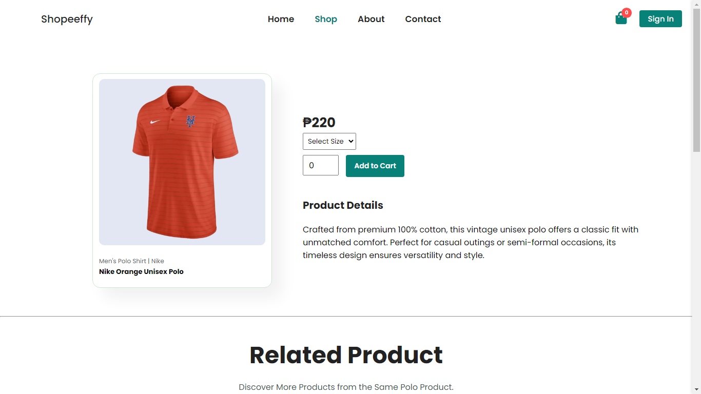Navigate to the About page

tap(371, 19)
